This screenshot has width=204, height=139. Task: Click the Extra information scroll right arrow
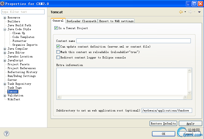click(x=185, y=97)
